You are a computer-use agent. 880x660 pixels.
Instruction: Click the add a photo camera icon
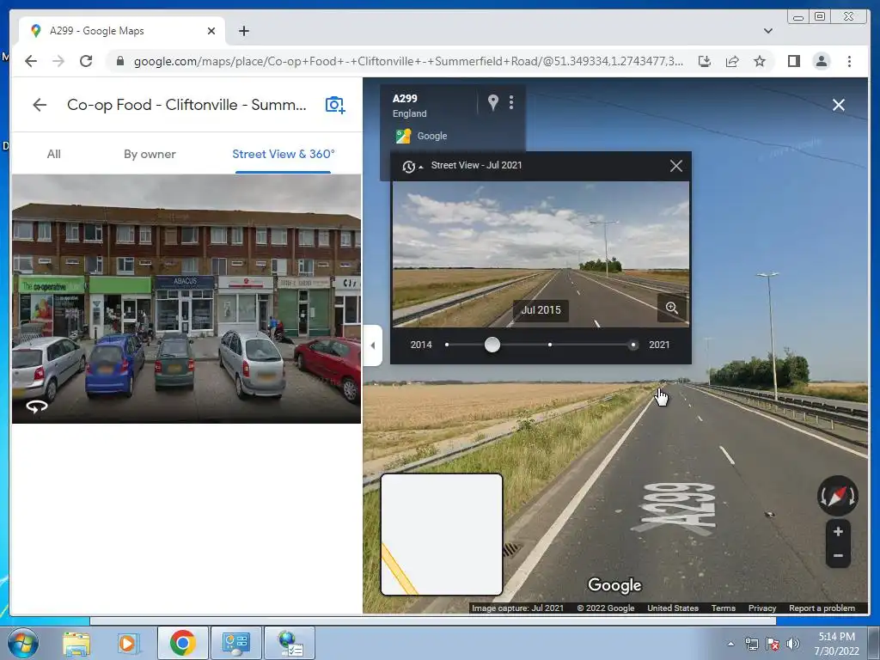[335, 104]
